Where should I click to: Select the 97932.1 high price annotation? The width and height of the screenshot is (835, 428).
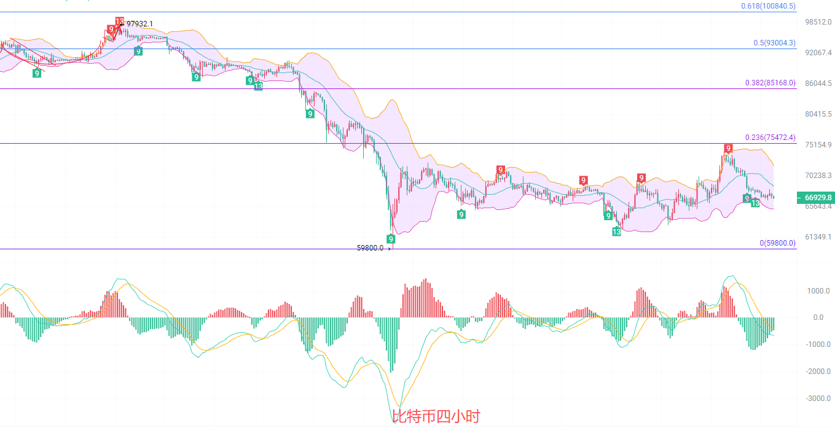139,24
